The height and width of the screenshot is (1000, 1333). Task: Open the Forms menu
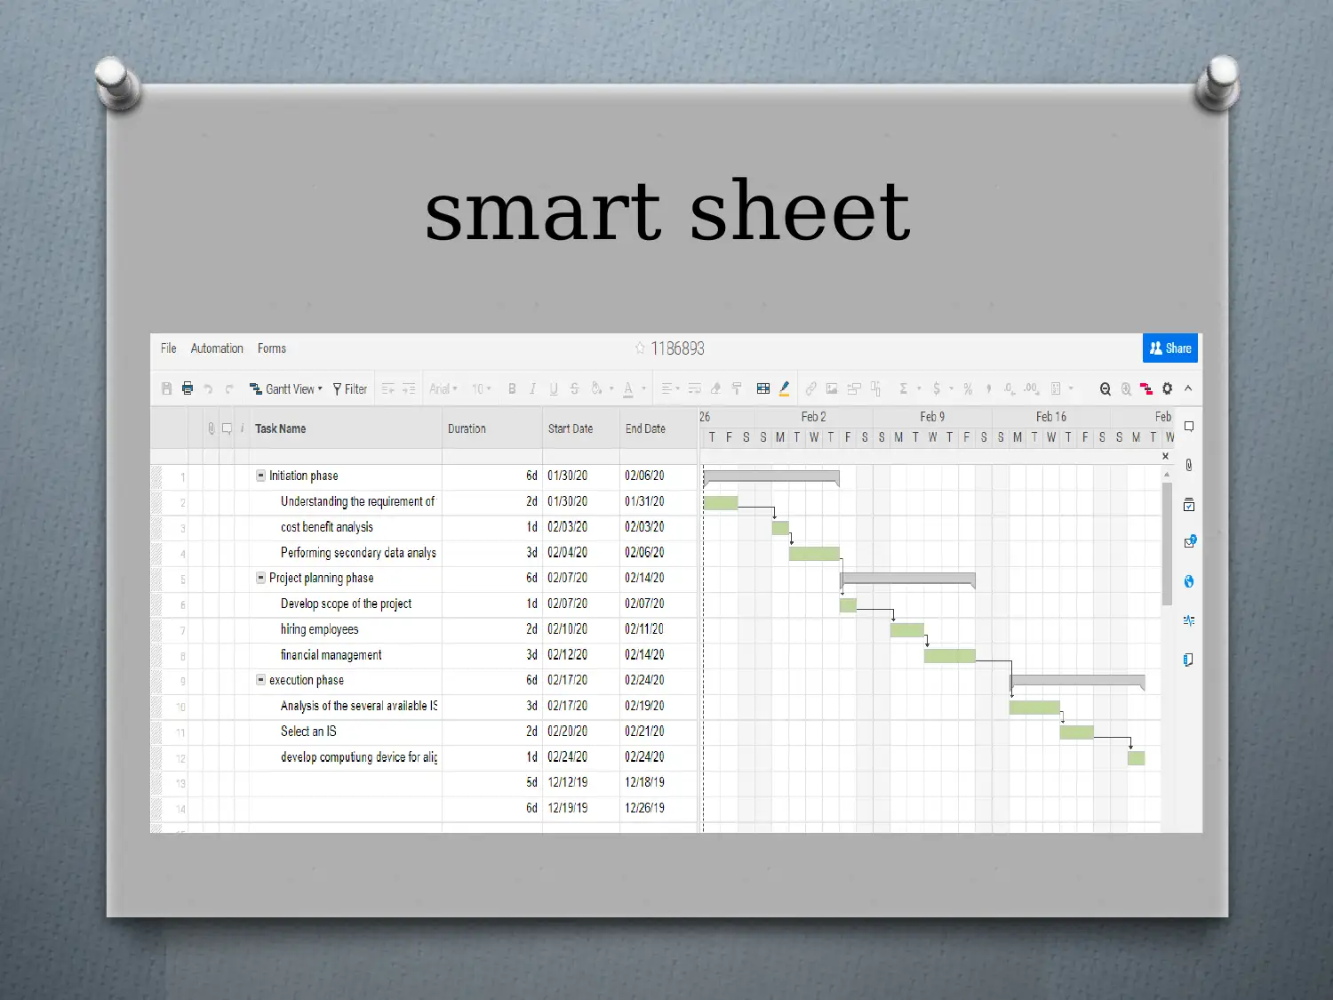tap(272, 348)
